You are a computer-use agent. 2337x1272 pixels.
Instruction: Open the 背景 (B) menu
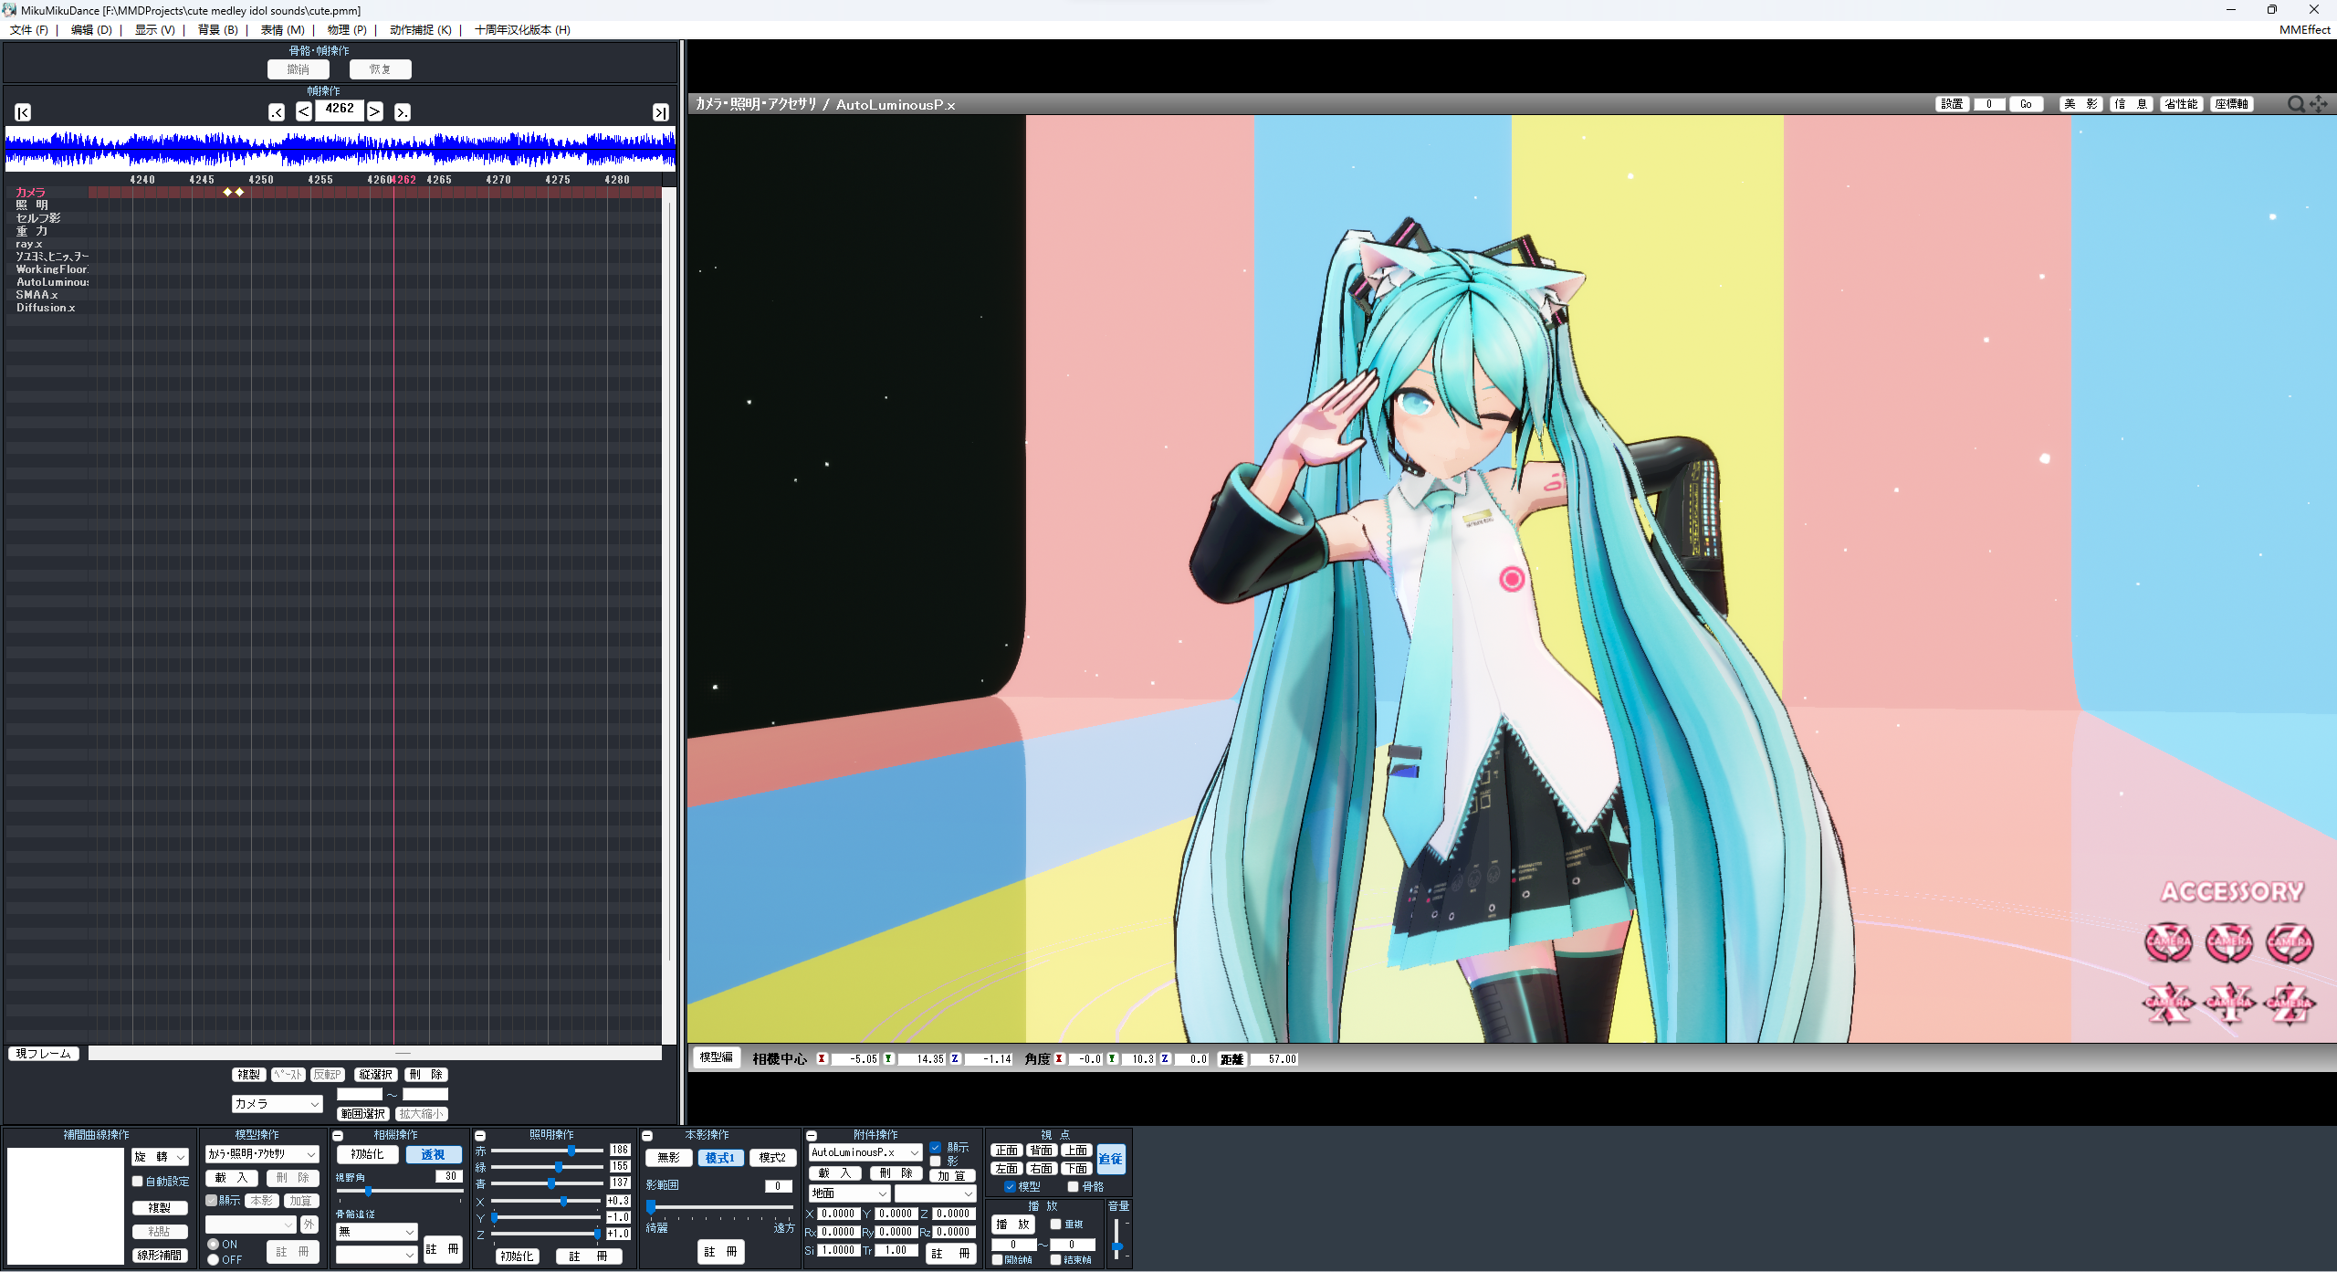(217, 29)
